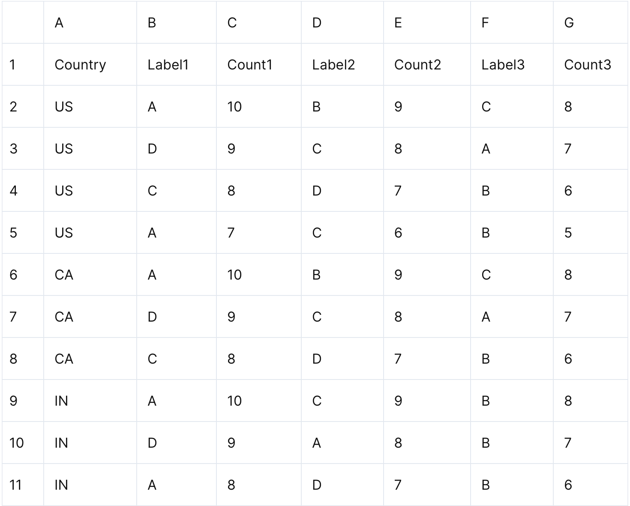Image resolution: width=630 pixels, height=506 pixels.
Task: Click the column E header letter
Action: pos(398,23)
